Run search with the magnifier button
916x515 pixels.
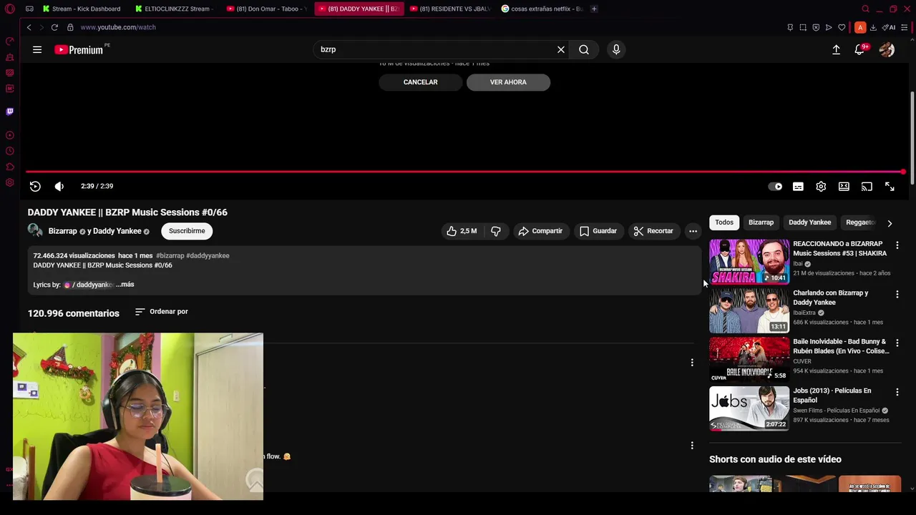tap(584, 49)
